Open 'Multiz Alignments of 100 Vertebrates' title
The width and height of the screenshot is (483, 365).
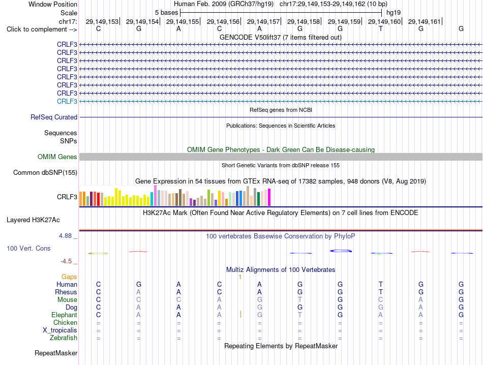click(x=281, y=270)
